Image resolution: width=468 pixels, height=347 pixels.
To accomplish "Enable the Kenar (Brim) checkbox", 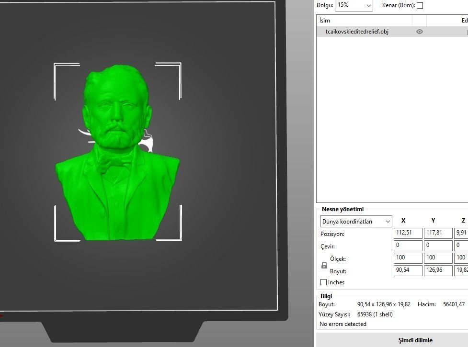I will [x=419, y=5].
